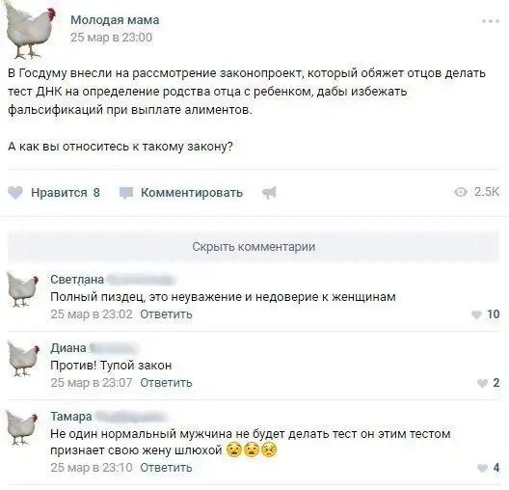Click Нравится label on the post

coord(59,193)
